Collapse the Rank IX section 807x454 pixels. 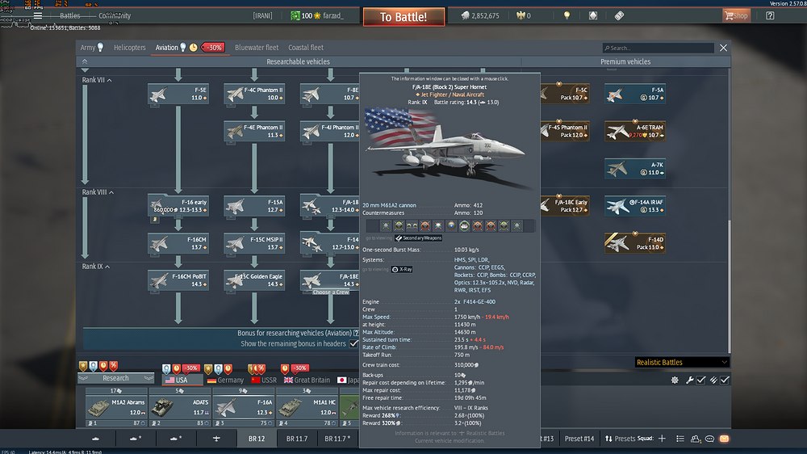96,267
